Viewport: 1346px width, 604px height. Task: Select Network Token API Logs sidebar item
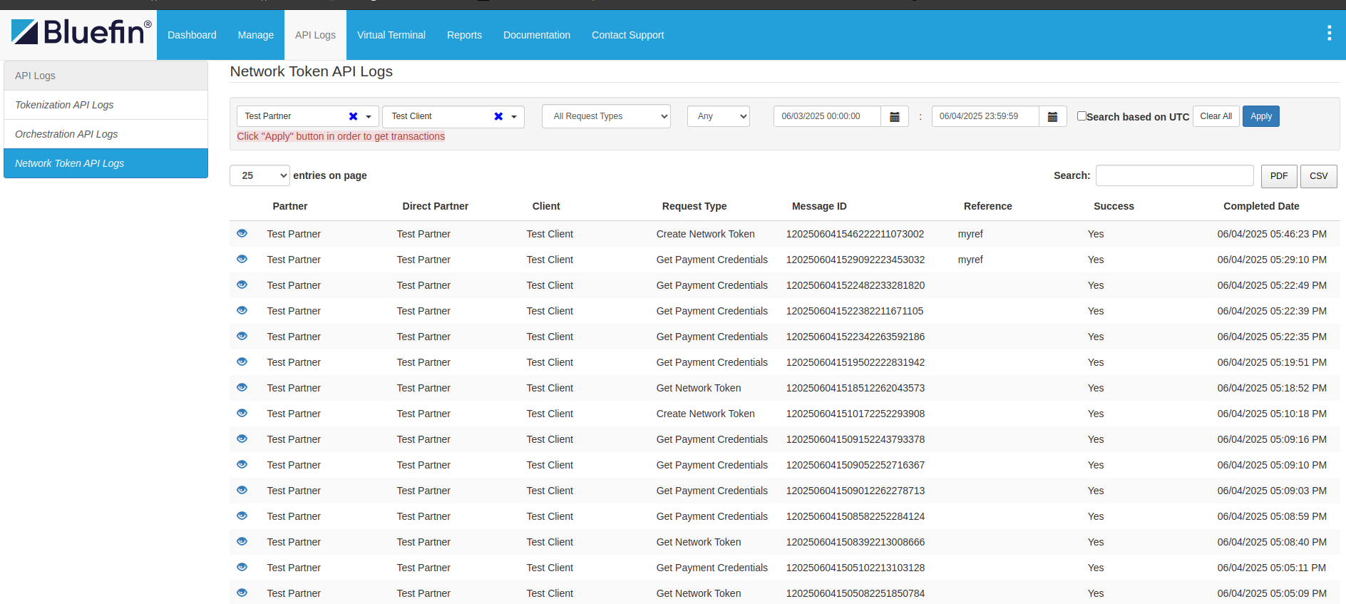(106, 163)
